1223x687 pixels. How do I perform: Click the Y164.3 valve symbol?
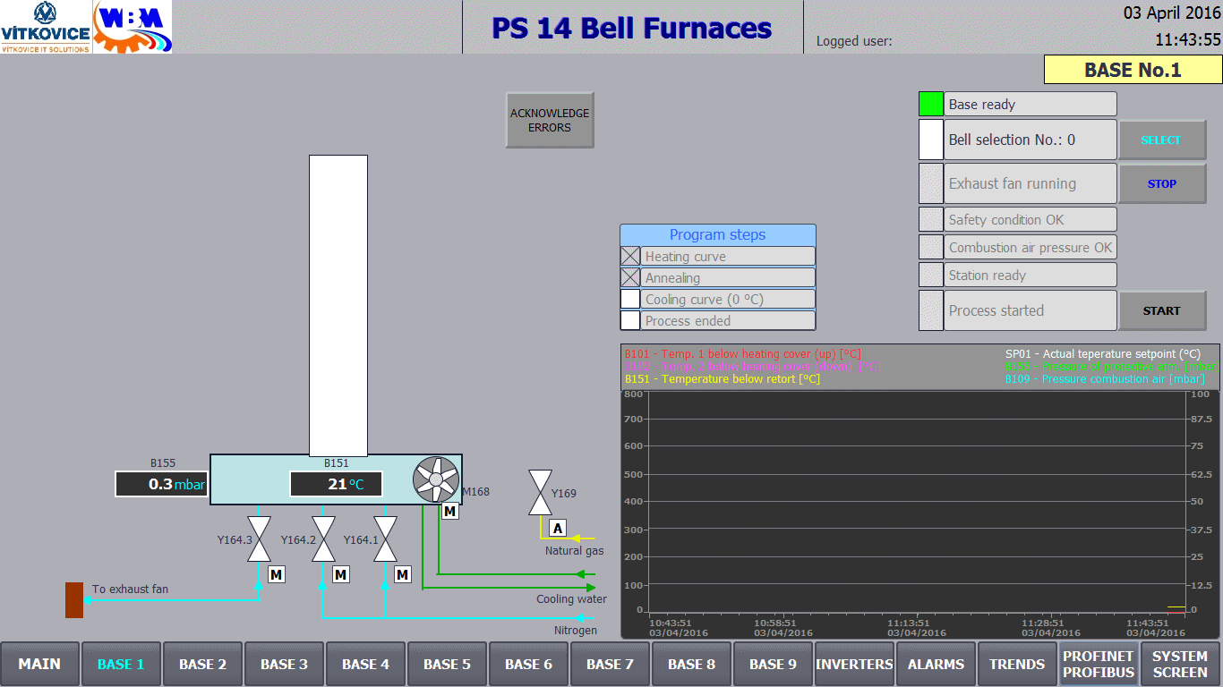(x=260, y=539)
